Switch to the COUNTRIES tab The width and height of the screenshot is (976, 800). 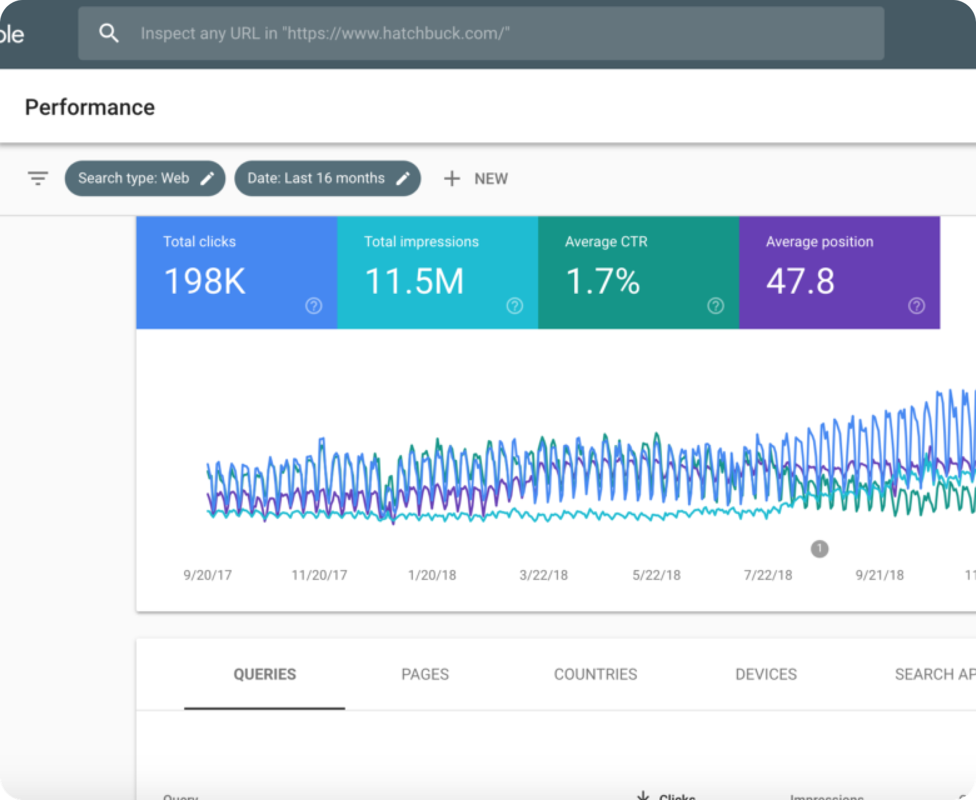click(x=595, y=674)
